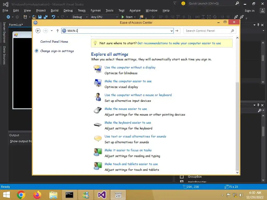
Task: Click the keyboard icon in the settings list
Action: (x=98, y=125)
